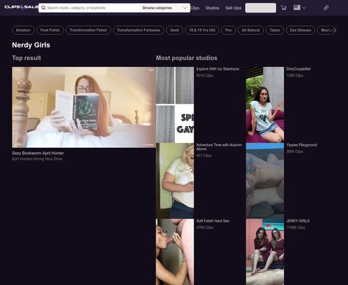Click the Most popular studios heading

click(x=187, y=58)
